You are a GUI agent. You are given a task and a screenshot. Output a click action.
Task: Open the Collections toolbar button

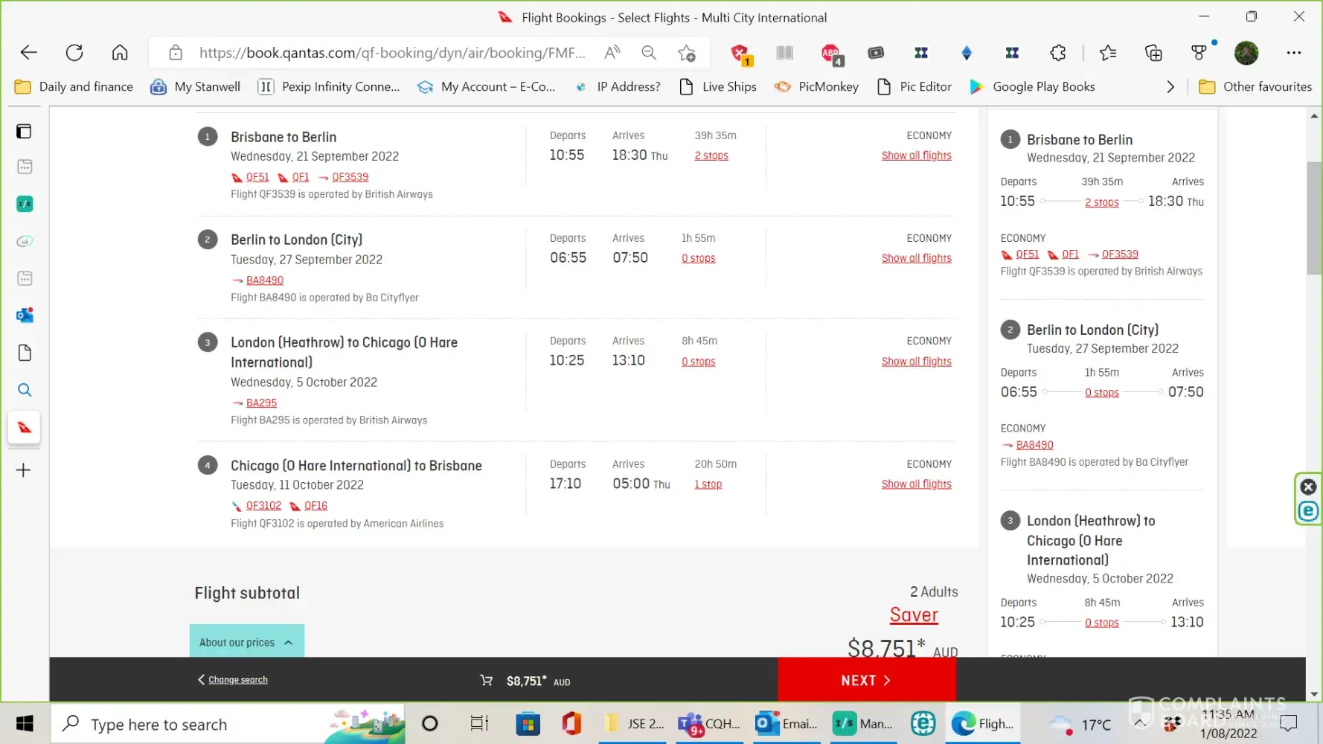tap(1153, 53)
